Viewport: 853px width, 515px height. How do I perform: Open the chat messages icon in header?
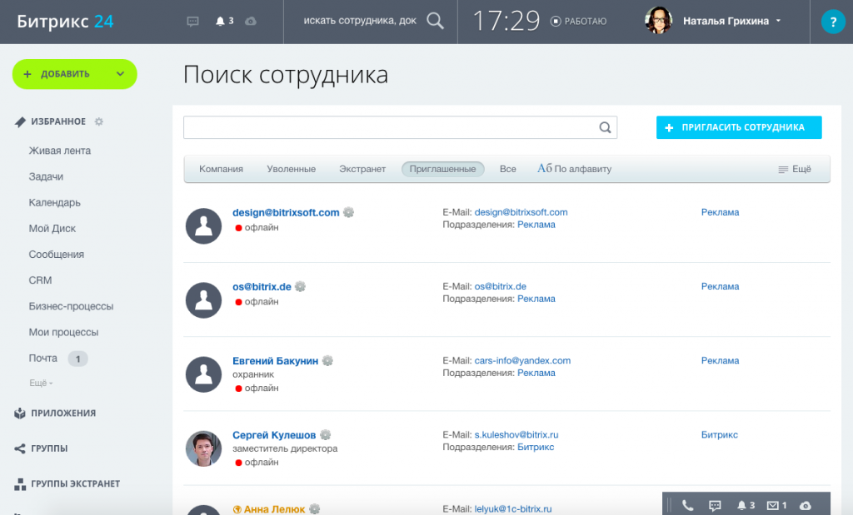point(192,21)
